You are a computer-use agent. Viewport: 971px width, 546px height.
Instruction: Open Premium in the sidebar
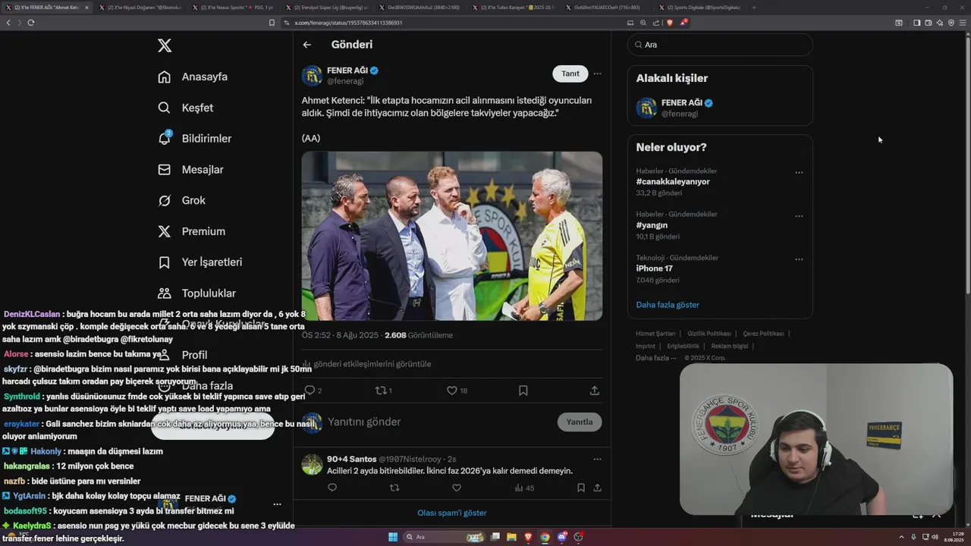pos(191,231)
